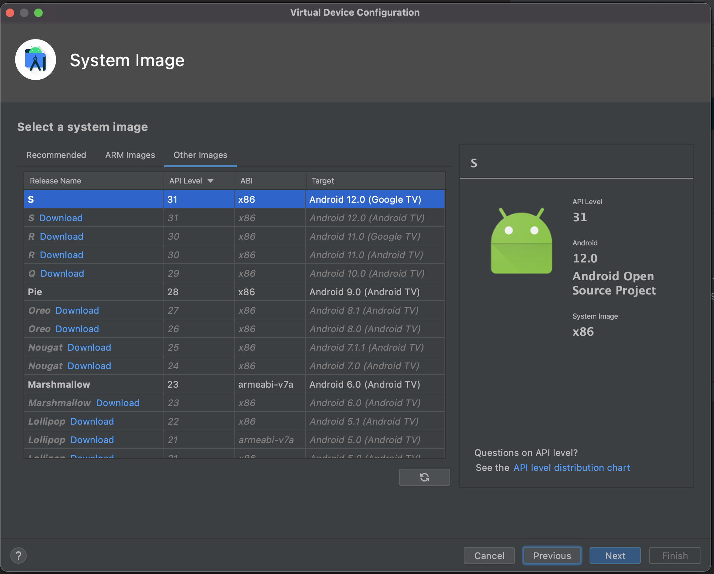
Task: Click the Android Studio logo icon
Action: 36,60
